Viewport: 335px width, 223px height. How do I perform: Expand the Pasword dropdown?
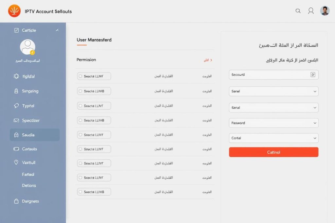[x=273, y=123]
